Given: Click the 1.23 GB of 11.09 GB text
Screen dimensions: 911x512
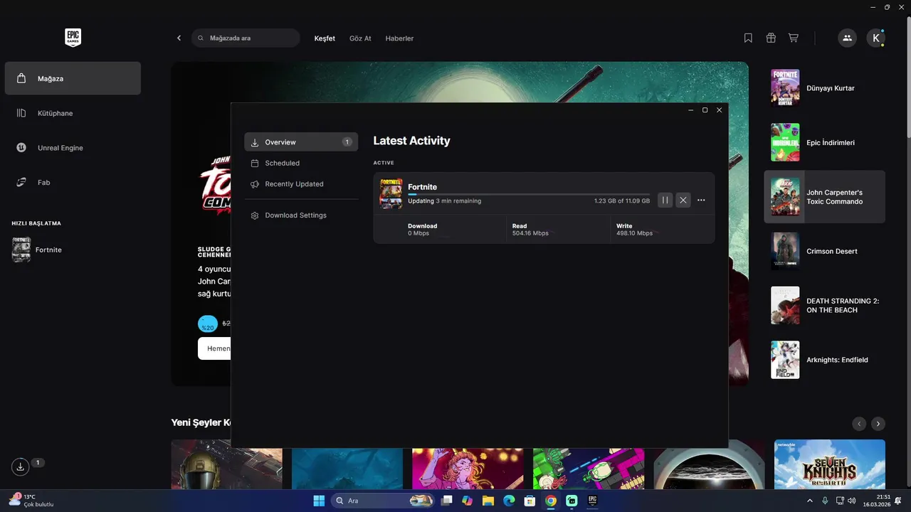Looking at the screenshot, I should point(622,201).
